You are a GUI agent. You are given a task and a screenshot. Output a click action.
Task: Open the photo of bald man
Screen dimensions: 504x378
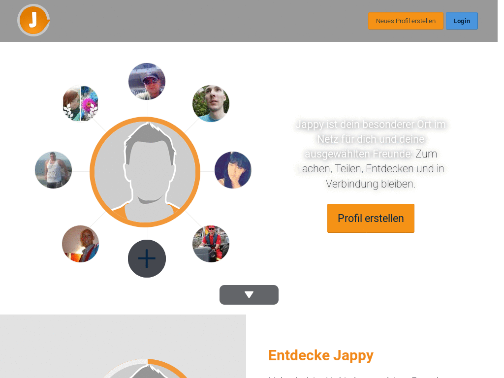click(x=80, y=244)
